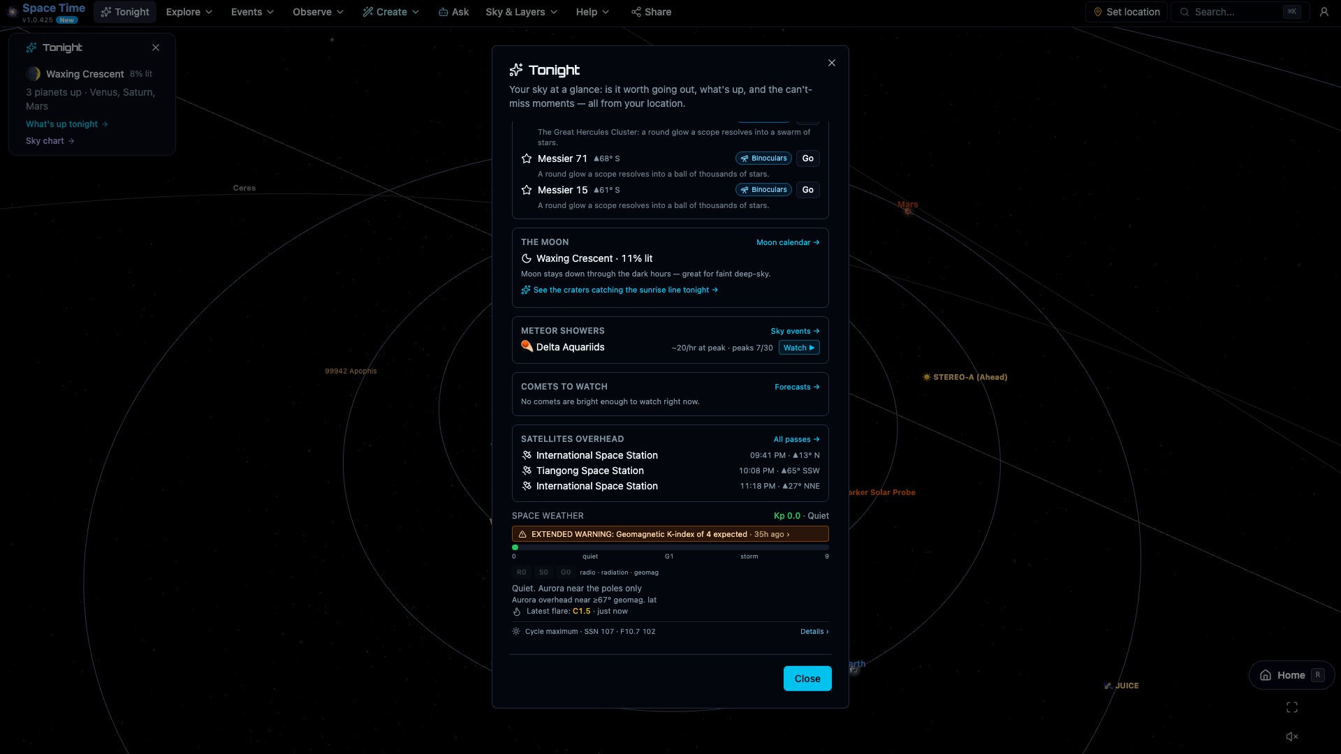Click Set location button
This screenshot has width=1341, height=754.
tap(1126, 12)
